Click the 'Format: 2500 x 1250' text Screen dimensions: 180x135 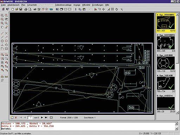point(69,117)
